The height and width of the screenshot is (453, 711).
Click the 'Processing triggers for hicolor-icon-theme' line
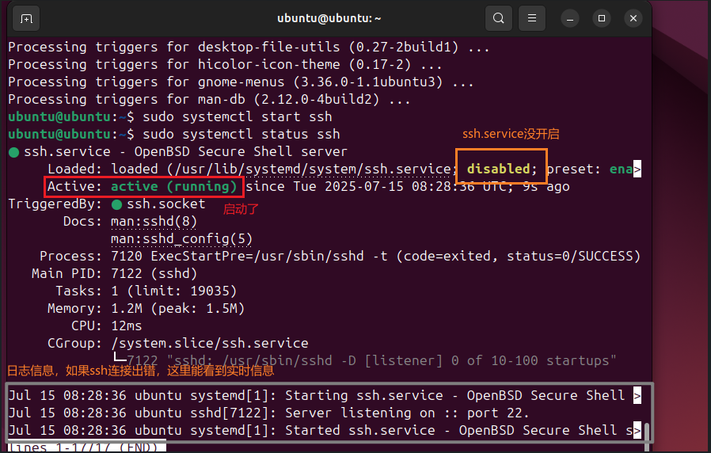coord(225,65)
